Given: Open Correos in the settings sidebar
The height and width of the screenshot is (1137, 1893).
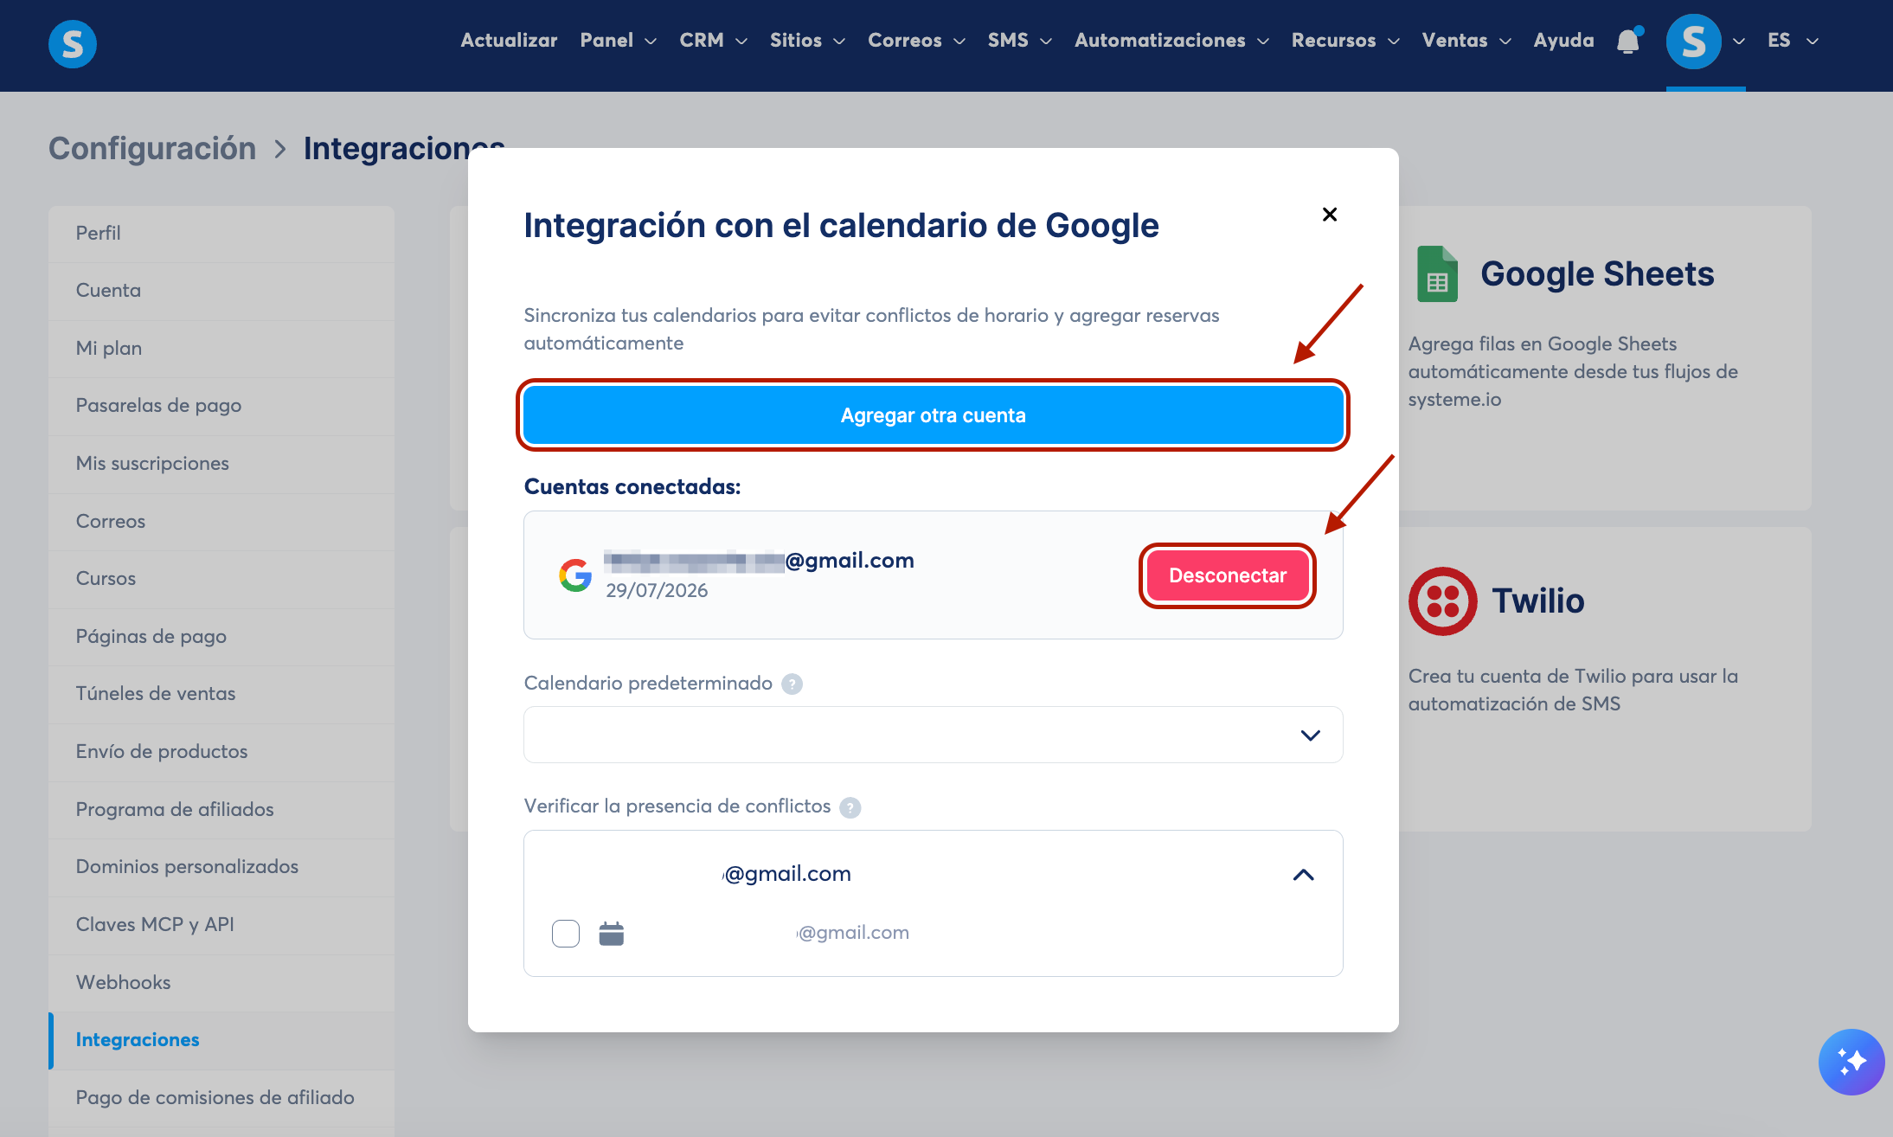Looking at the screenshot, I should coord(221,522).
